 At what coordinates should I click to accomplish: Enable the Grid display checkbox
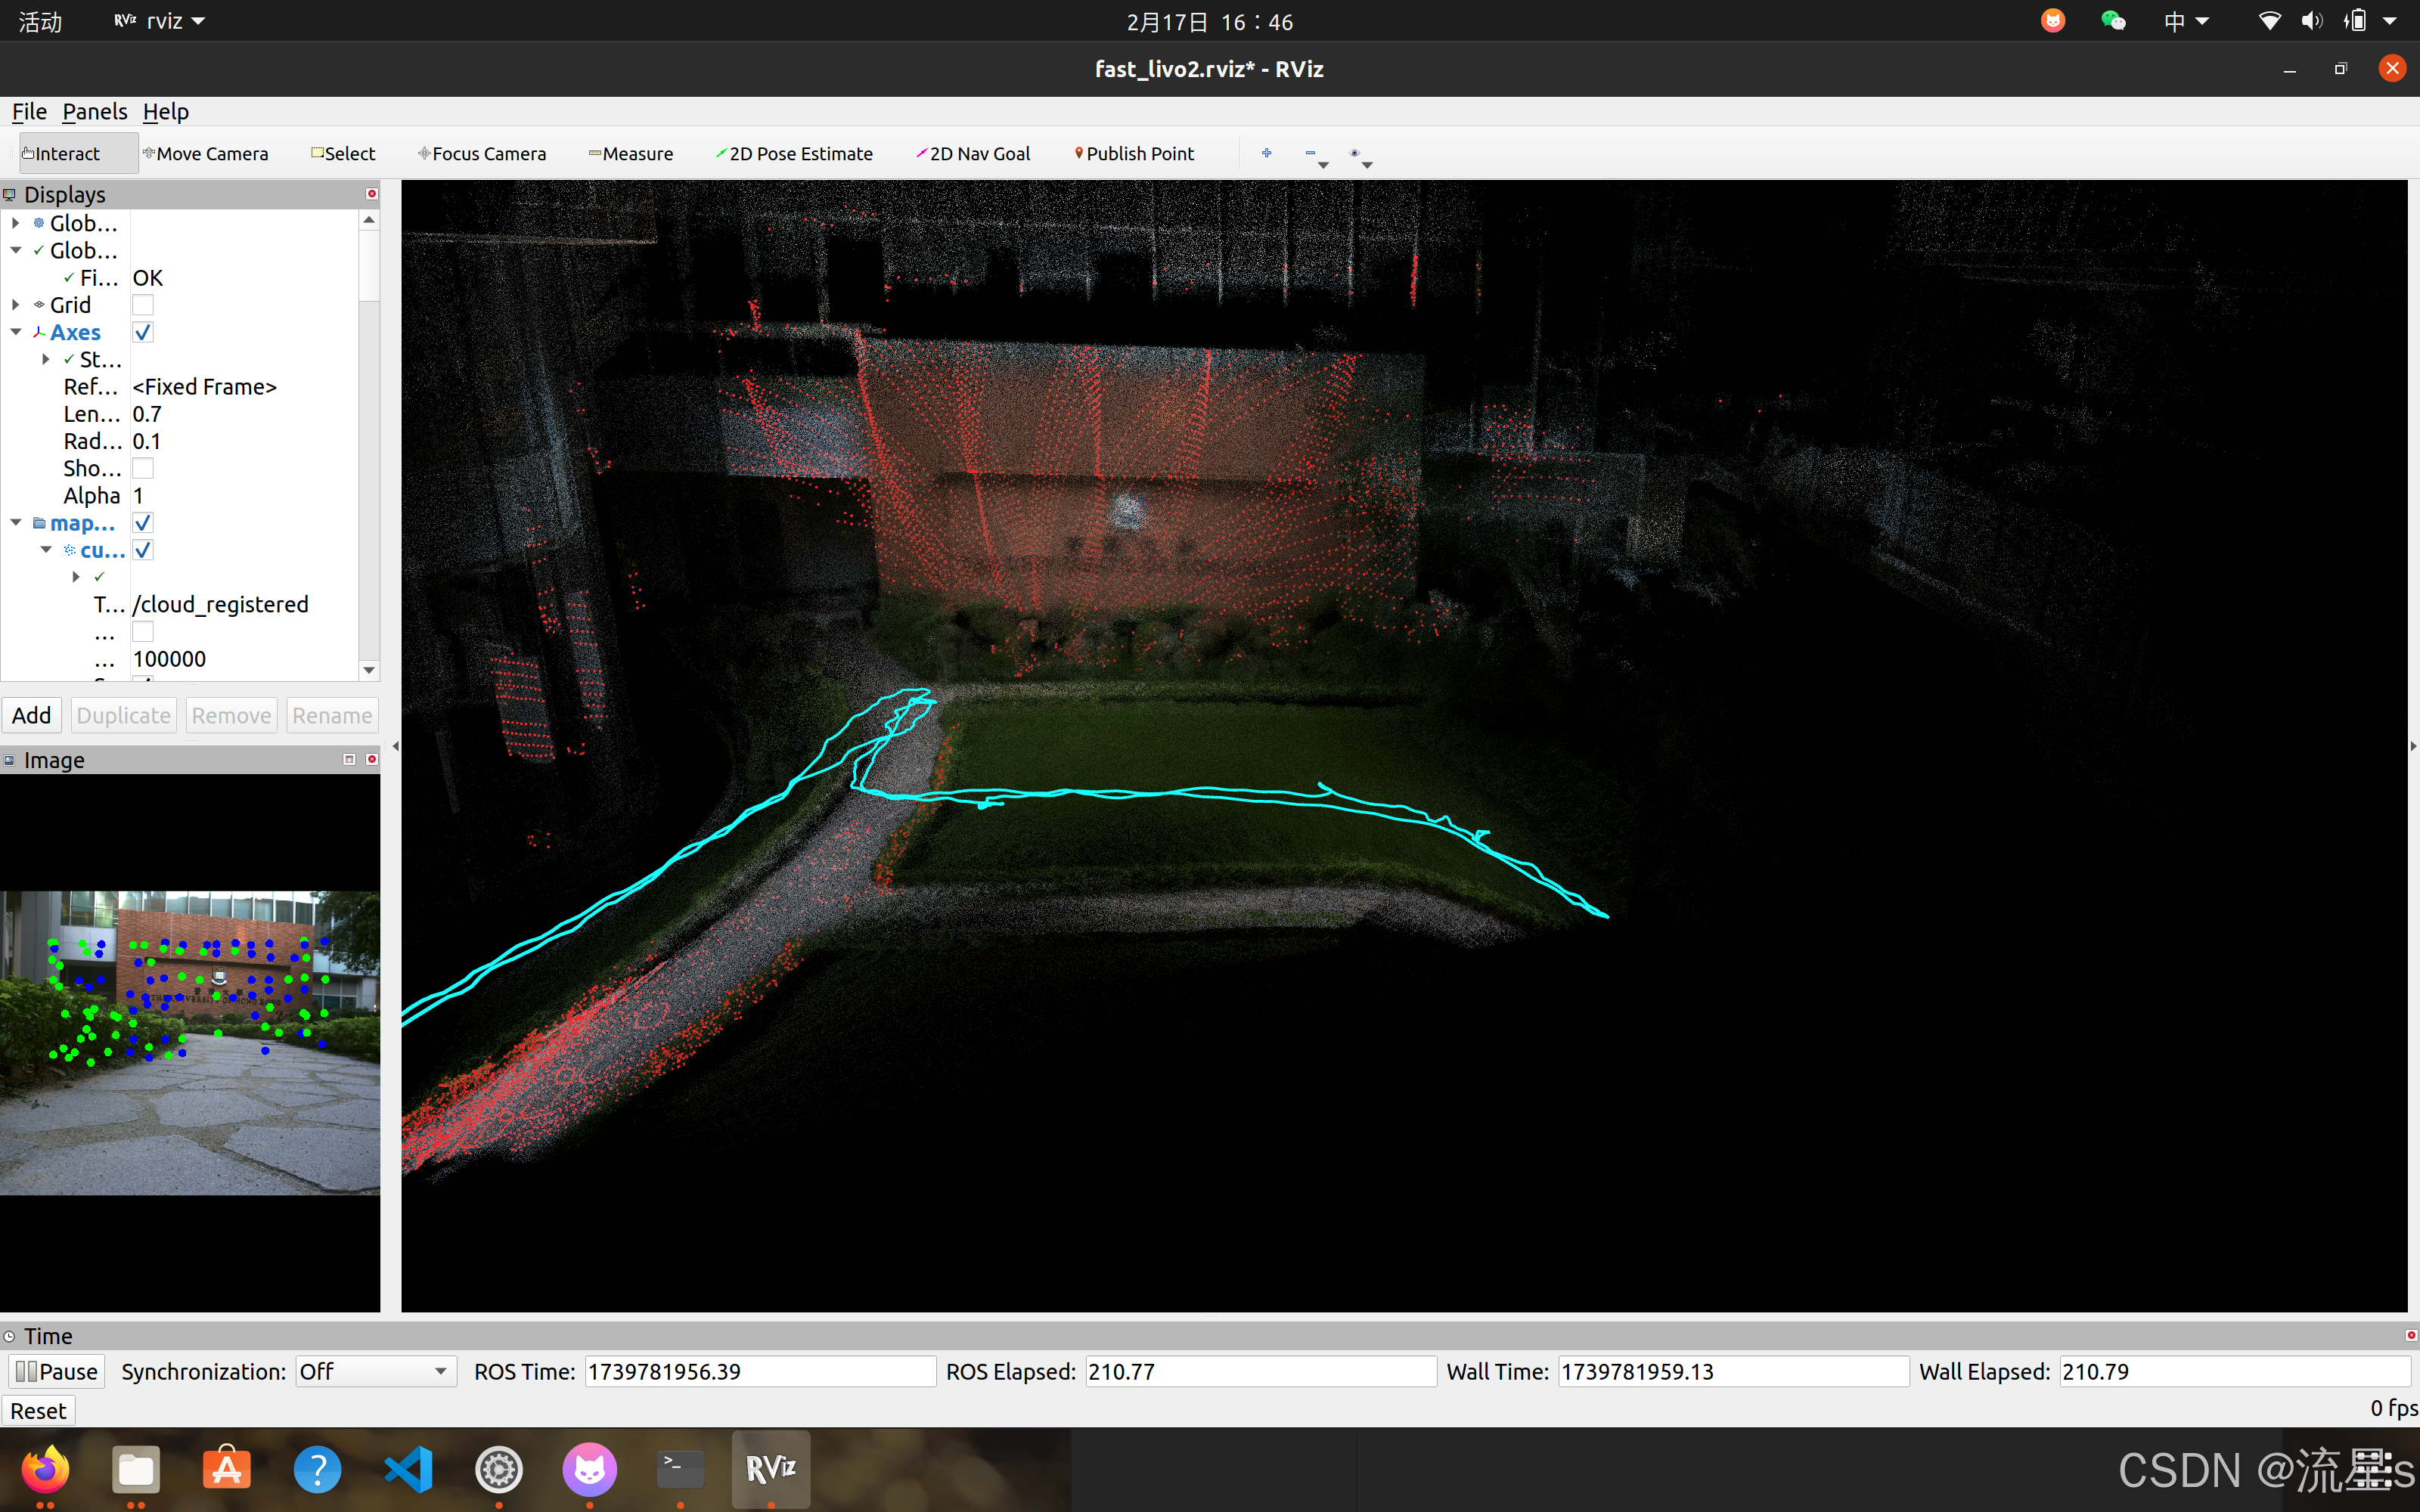coord(143,305)
